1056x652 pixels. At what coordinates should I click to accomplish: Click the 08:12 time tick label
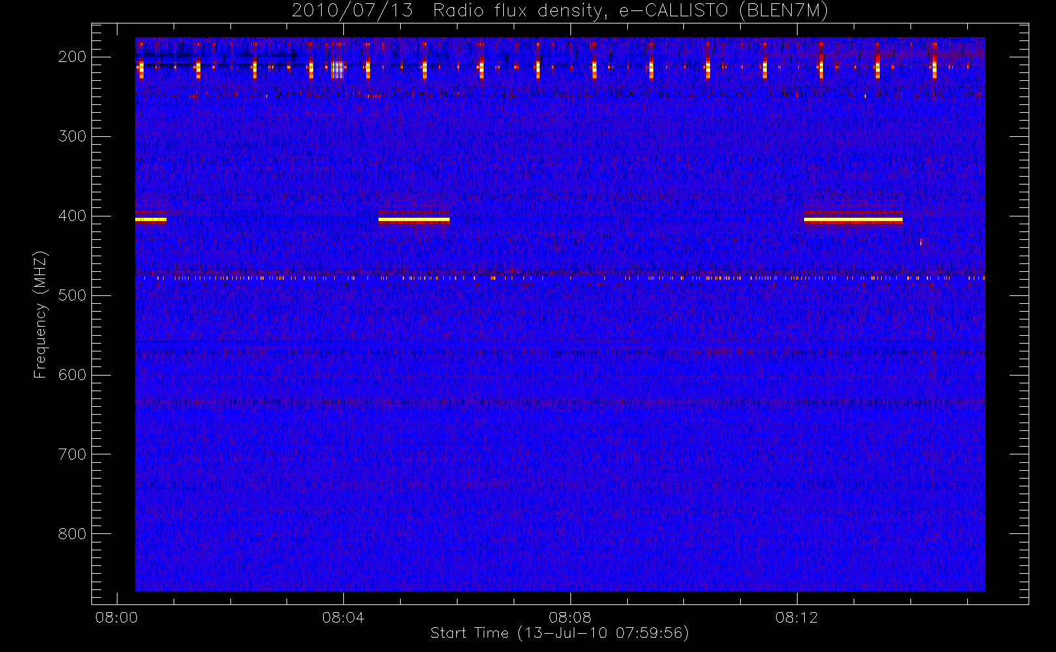tap(796, 617)
